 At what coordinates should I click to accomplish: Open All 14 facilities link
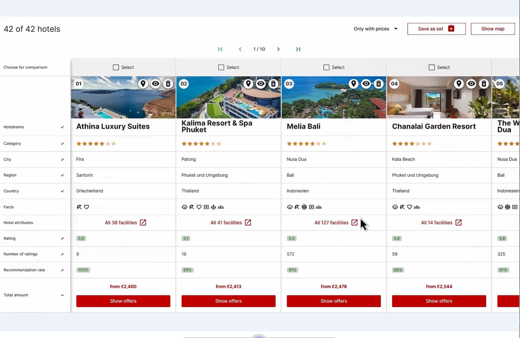click(x=441, y=223)
